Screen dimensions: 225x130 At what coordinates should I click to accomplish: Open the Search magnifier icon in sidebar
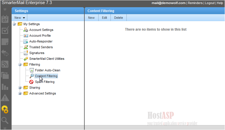point(5,120)
